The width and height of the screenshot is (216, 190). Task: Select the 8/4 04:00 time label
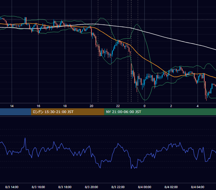(198, 187)
